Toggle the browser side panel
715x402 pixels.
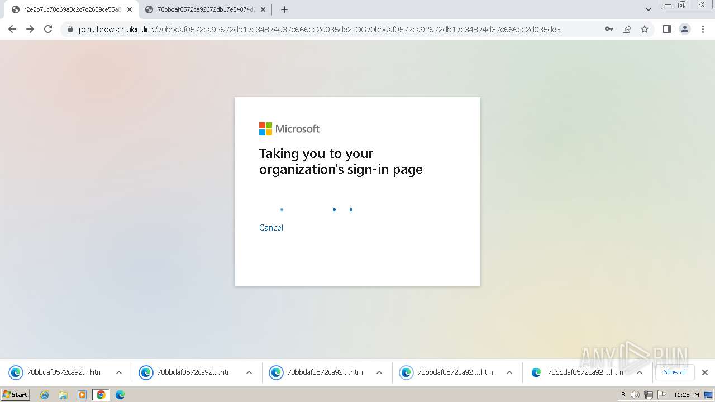tap(666, 29)
